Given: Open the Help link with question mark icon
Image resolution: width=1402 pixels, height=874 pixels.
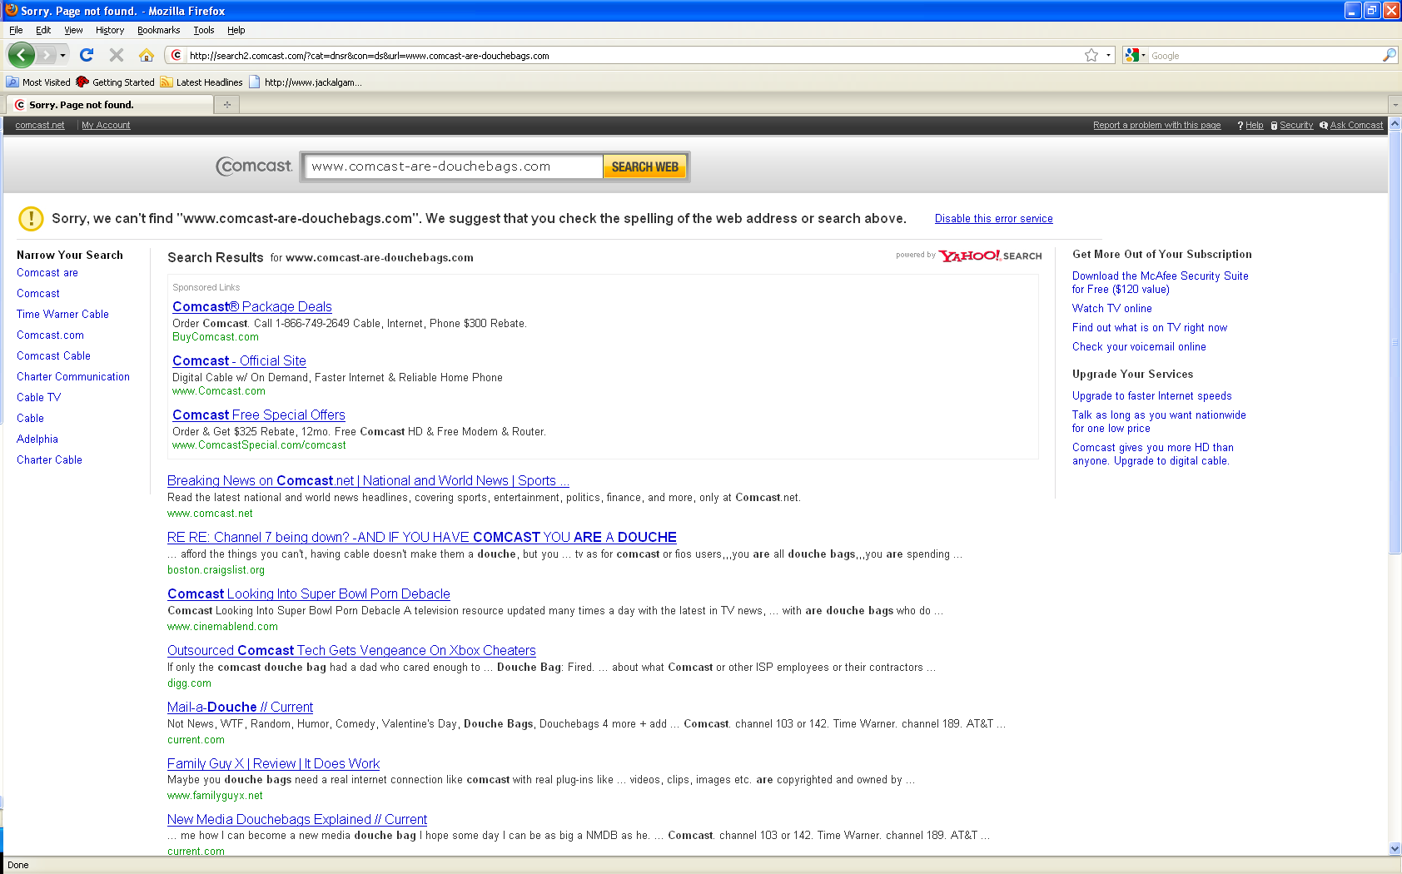Looking at the screenshot, I should point(1250,125).
